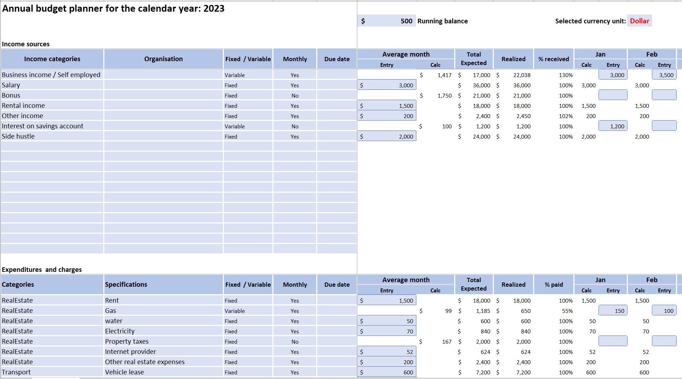682x379 pixels.
Task: Click the red Dollar currency unit cell
Action: [639, 21]
